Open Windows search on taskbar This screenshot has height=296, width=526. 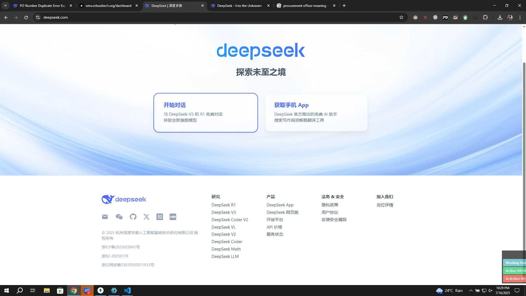click(x=20, y=291)
